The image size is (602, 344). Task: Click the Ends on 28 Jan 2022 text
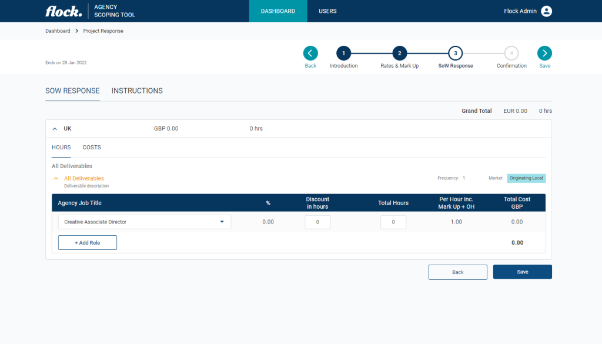click(x=66, y=62)
